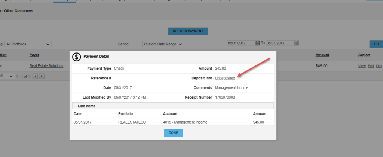Open the All Portfolios dropdown
The width and height of the screenshot is (383, 157).
pyautogui.click(x=28, y=44)
